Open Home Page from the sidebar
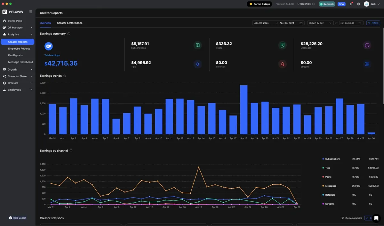This screenshot has height=226, width=384. 15,21
